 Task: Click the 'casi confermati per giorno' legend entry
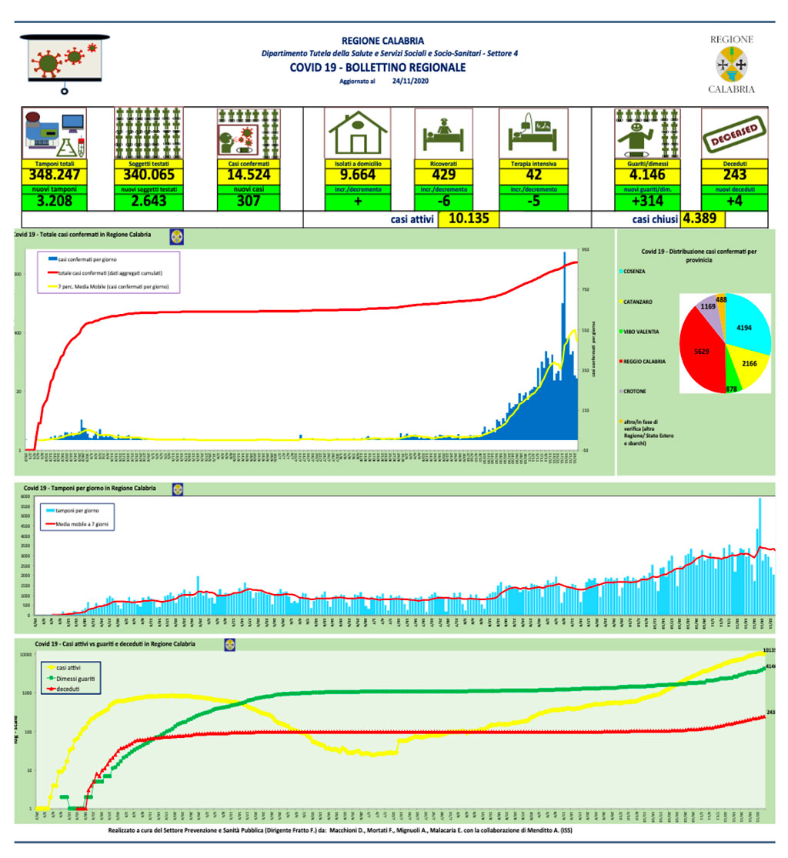pyautogui.click(x=82, y=259)
